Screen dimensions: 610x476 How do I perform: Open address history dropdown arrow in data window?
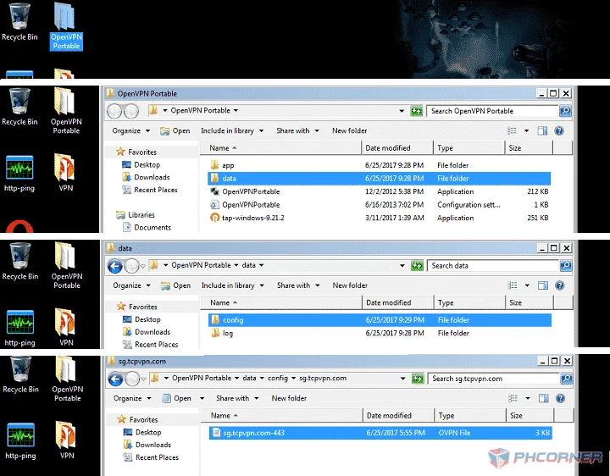(x=402, y=266)
